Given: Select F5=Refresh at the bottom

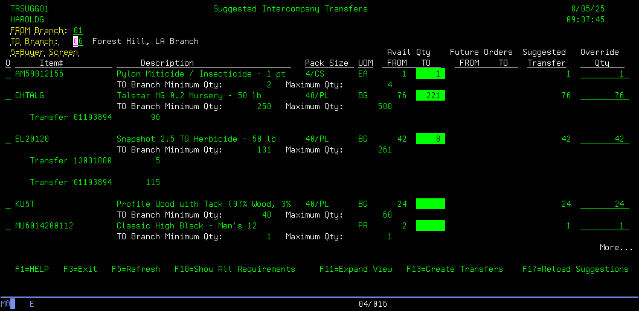Looking at the screenshot, I should point(135,269).
